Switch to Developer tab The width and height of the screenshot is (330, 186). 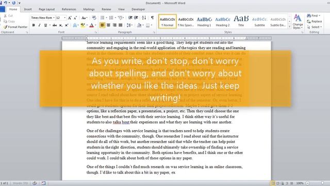138,9
